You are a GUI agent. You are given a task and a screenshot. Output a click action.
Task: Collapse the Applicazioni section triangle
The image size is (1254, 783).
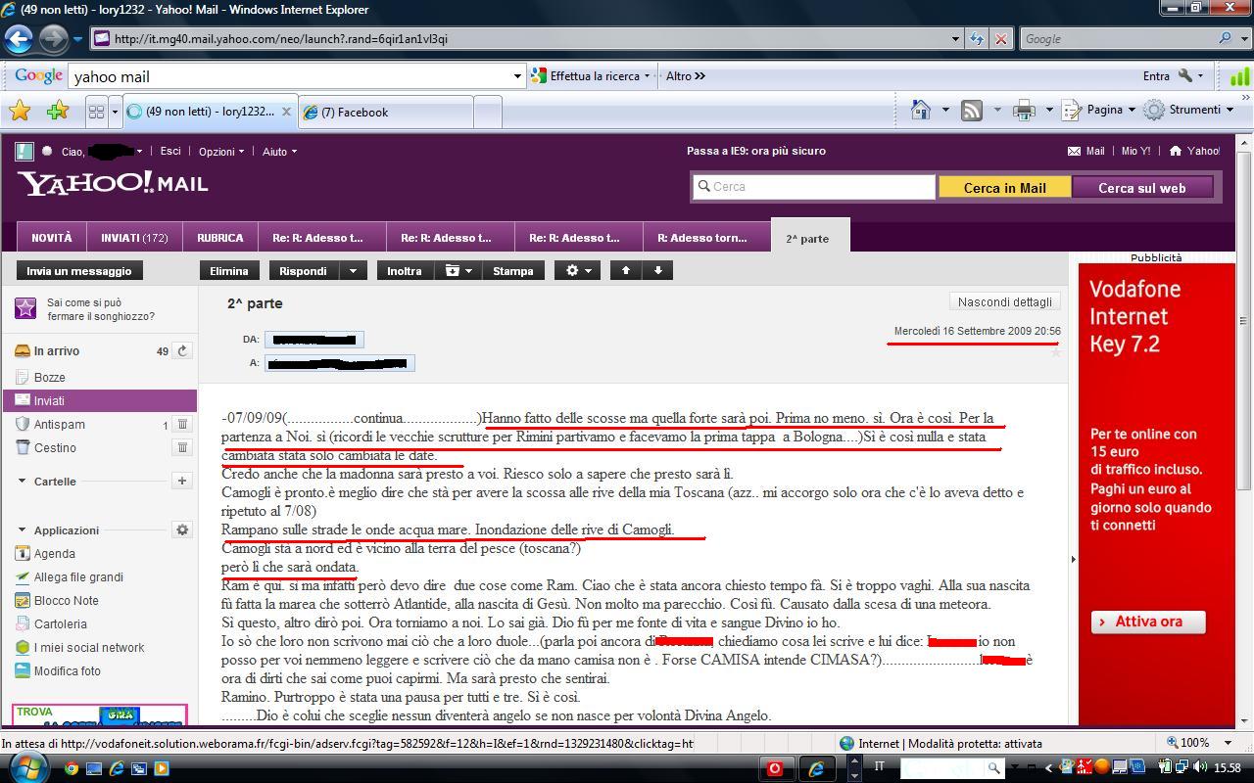point(22,530)
